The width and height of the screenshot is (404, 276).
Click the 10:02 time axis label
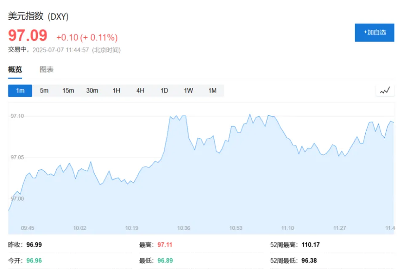(80, 228)
